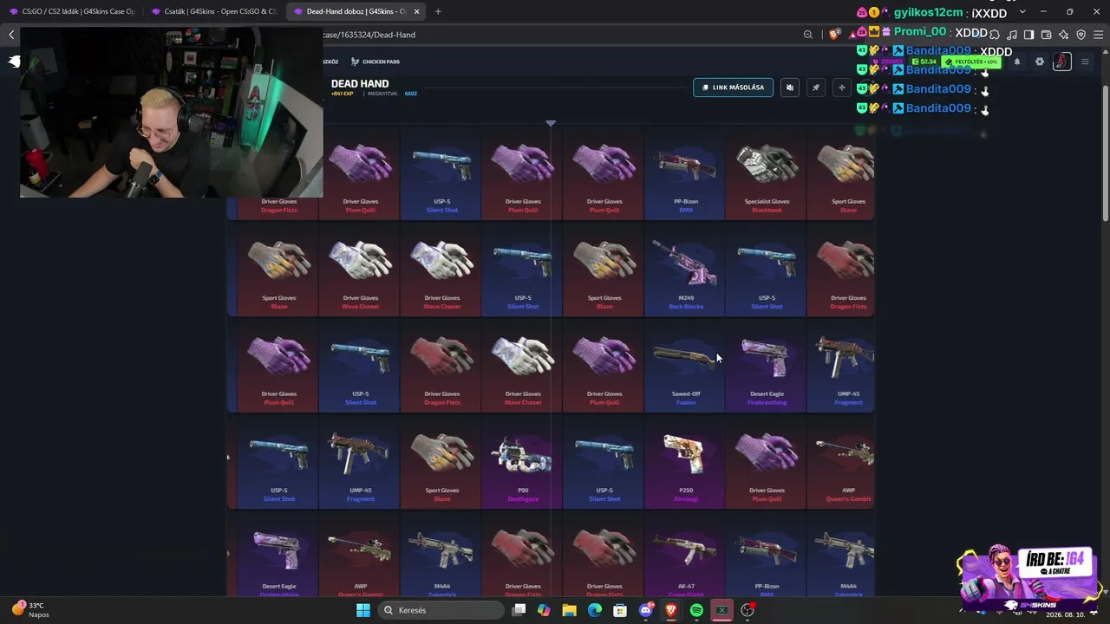Open Discord from the taskbar
Image resolution: width=1110 pixels, height=624 pixels.
click(x=645, y=610)
